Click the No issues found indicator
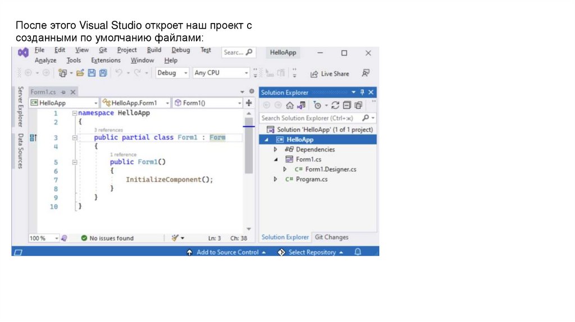 tap(107, 238)
